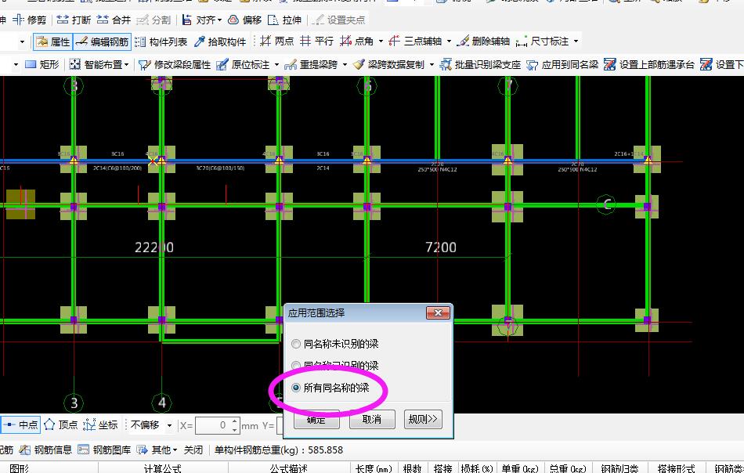This screenshot has width=744, height=473.
Task: Expand the 梁跨数据复制 dropdown arrow
Action: pos(432,64)
